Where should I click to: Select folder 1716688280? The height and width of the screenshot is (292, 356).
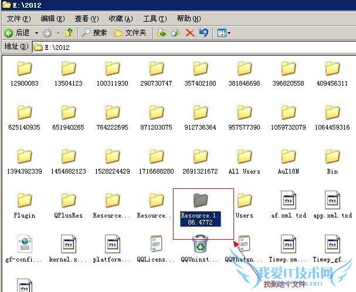pos(156,162)
